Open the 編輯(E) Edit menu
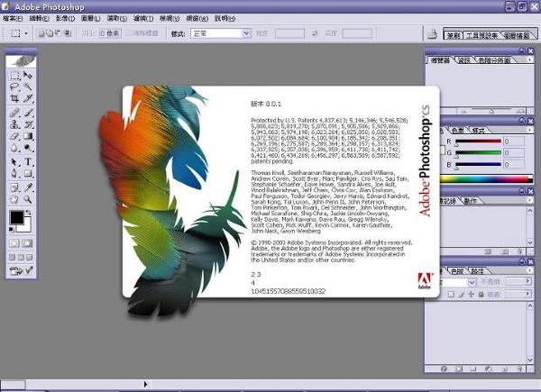Viewport: 541px width, 392px height. coord(40,18)
